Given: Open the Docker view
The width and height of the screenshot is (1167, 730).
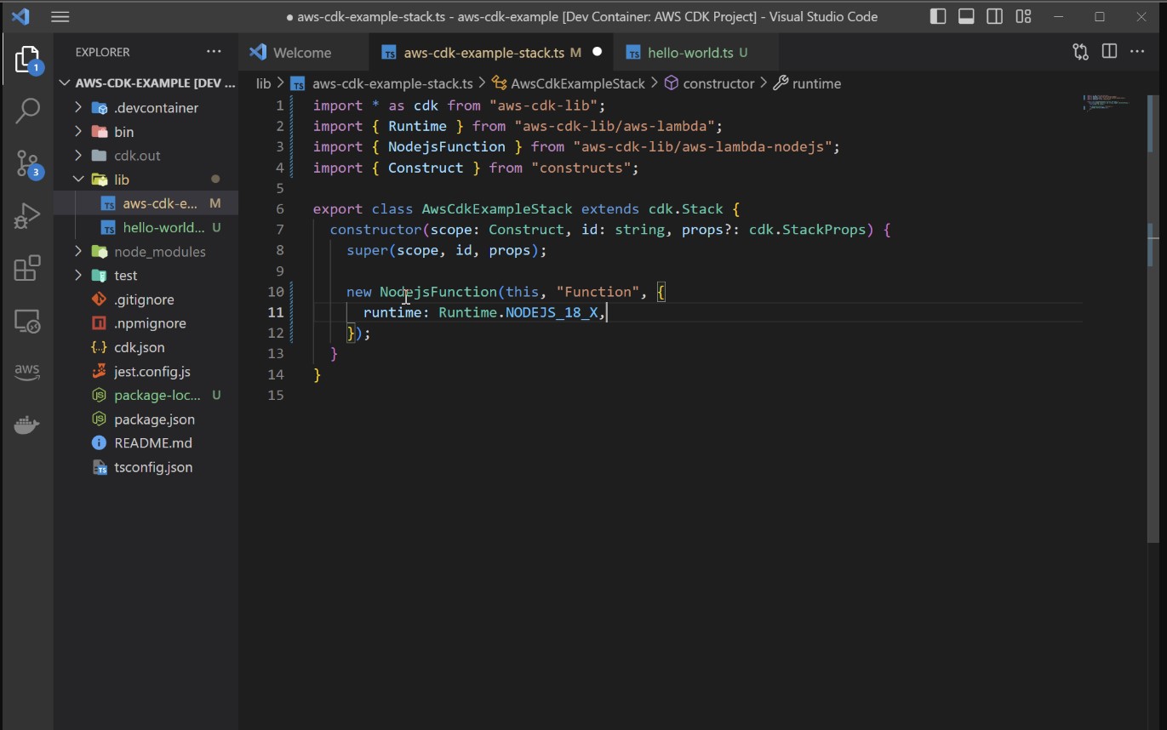Looking at the screenshot, I should pyautogui.click(x=27, y=424).
